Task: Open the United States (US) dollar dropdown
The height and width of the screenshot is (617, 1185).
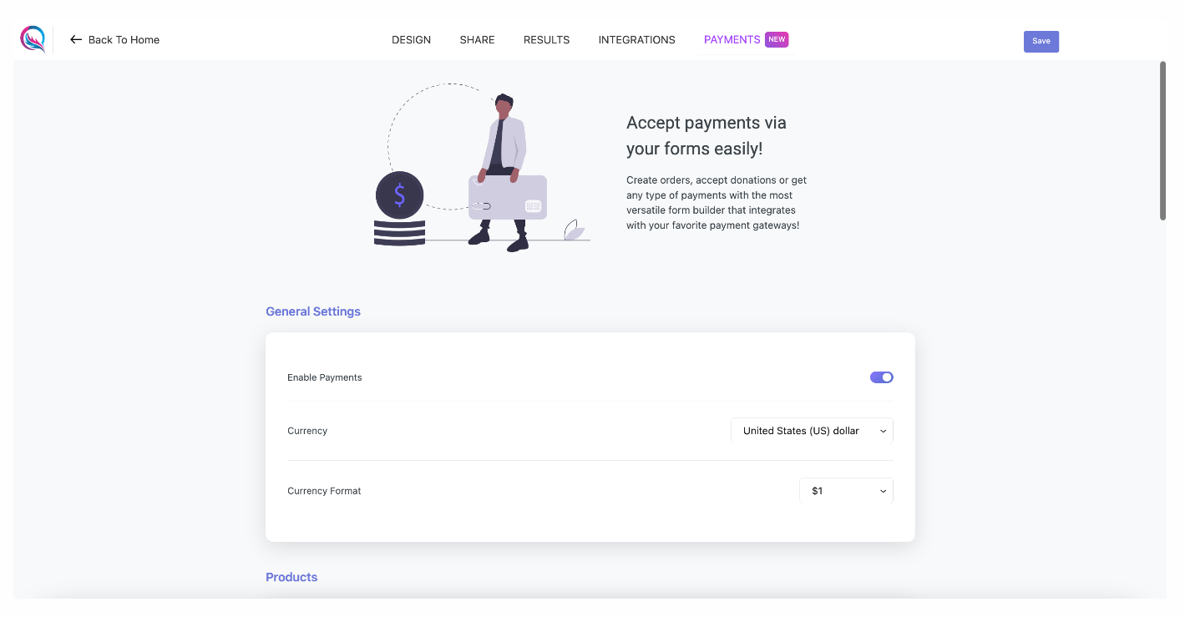Action: tap(812, 431)
